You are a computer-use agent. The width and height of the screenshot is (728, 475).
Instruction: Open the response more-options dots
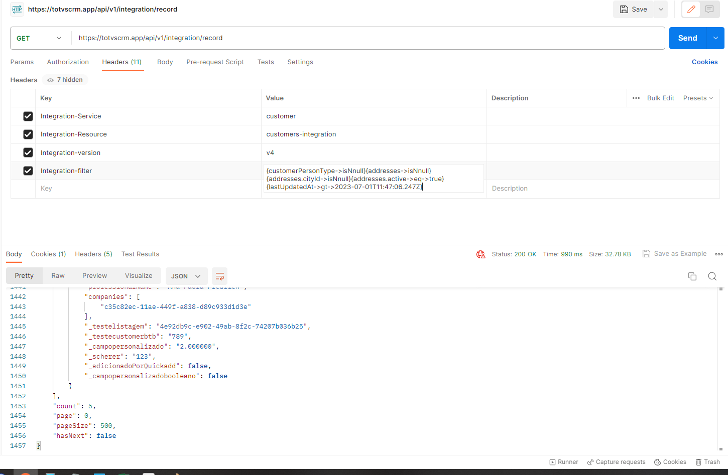click(x=719, y=254)
